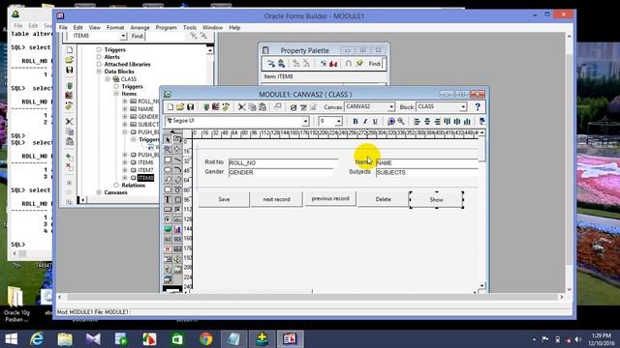The height and width of the screenshot is (348, 620).
Task: Open the Edit menu
Action: (77, 28)
